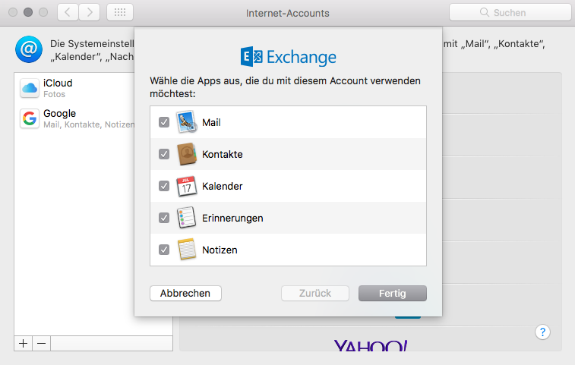Click the Internet-Accounts window title
575x365 pixels.
tap(287, 13)
